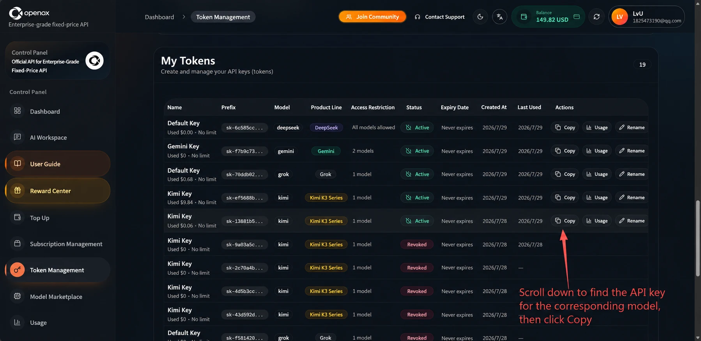Copy the sk-6c585cc deepseek key
Viewport: 701px width, 341px height.
point(565,127)
